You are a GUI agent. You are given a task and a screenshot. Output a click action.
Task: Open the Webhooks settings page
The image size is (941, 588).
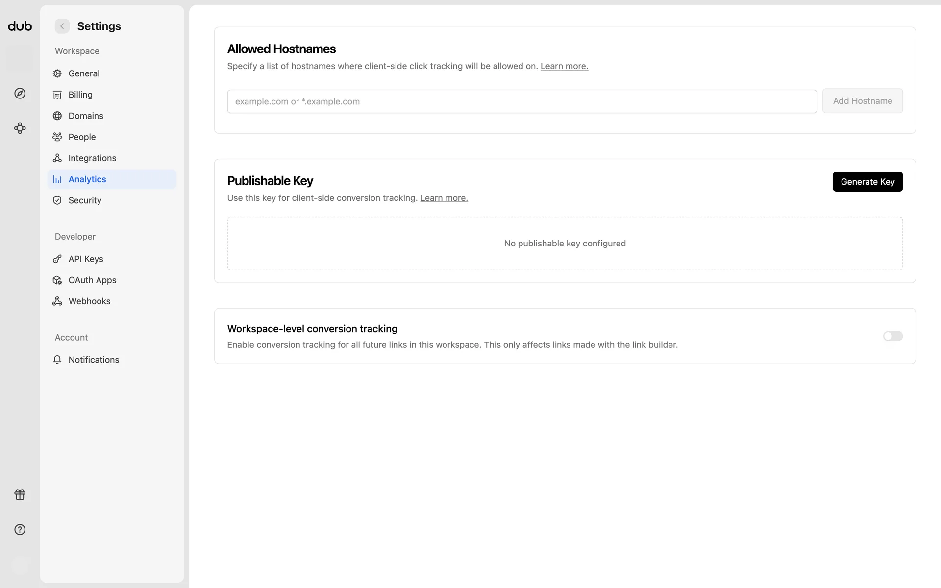[89, 301]
